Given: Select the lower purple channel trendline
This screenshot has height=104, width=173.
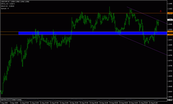Looking at the screenshot, I should tap(143, 45).
